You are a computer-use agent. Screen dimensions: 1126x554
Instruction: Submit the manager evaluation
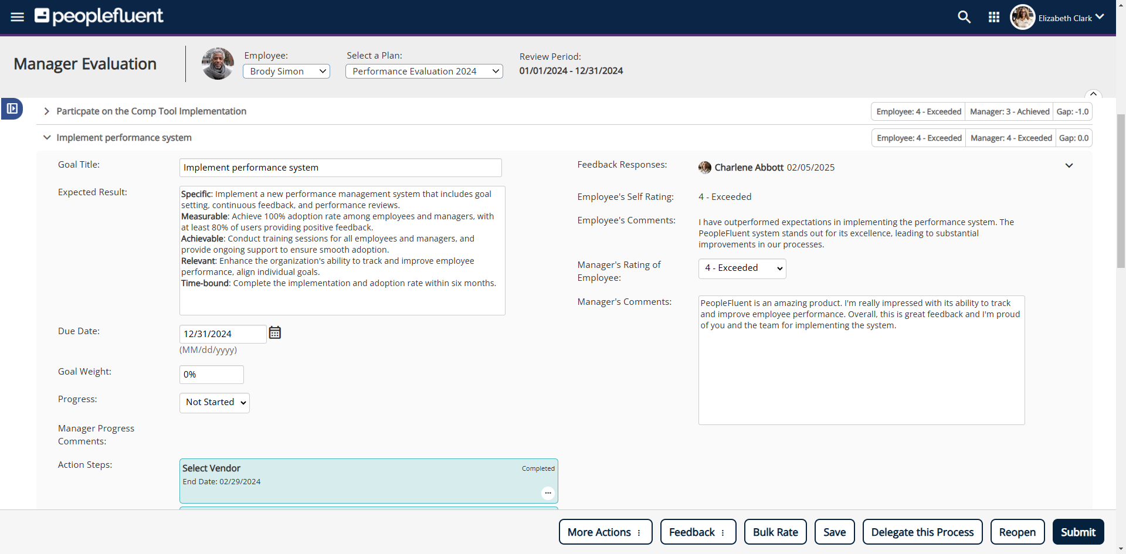pyautogui.click(x=1078, y=532)
